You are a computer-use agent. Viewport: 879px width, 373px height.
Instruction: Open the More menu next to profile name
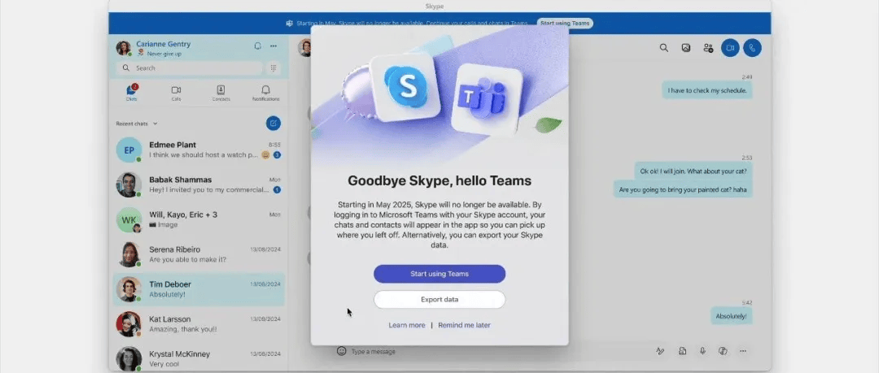(273, 46)
